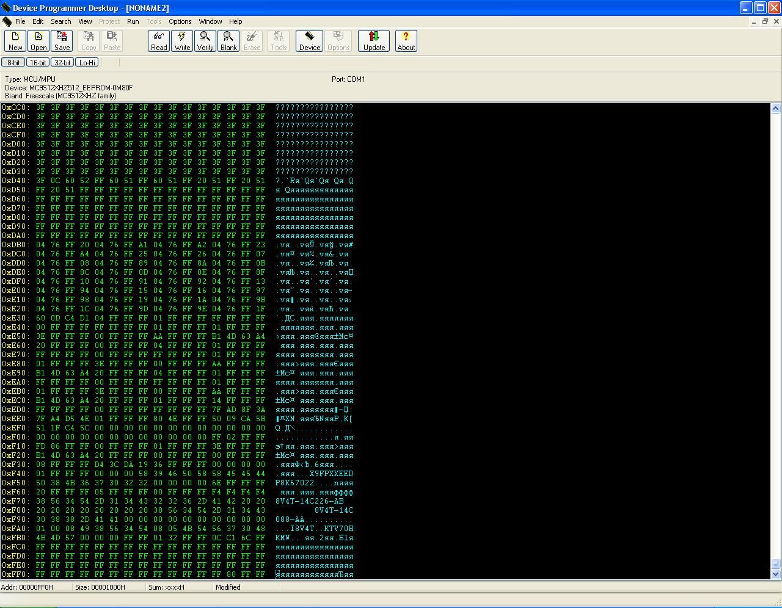Switch hex view to 8-bit mode

click(x=13, y=62)
